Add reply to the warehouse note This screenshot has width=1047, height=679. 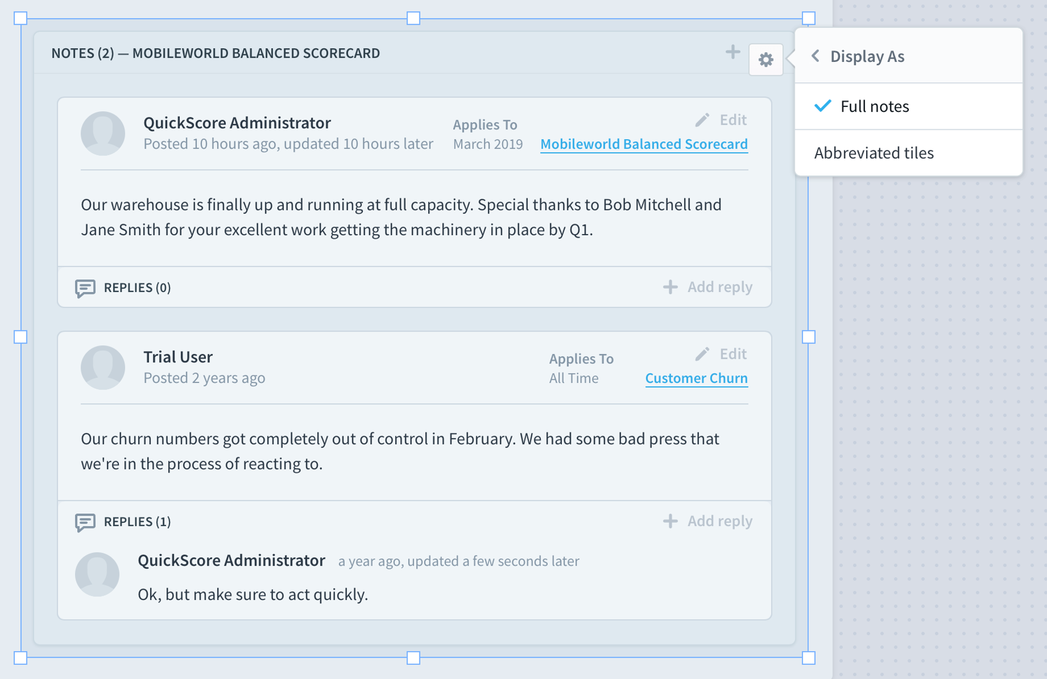tap(708, 287)
